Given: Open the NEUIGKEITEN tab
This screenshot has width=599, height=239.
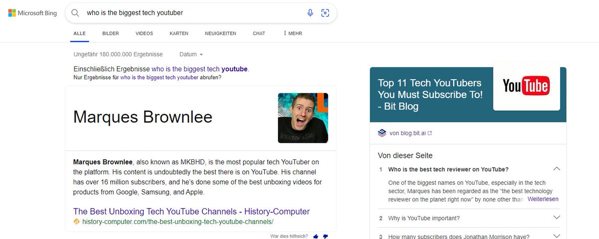Looking at the screenshot, I should click(220, 33).
